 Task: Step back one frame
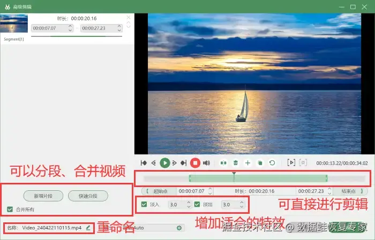154,163
